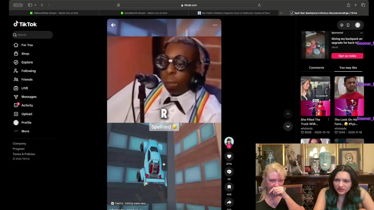
Task: Focus the TikTok Search field
Action: click(x=32, y=35)
